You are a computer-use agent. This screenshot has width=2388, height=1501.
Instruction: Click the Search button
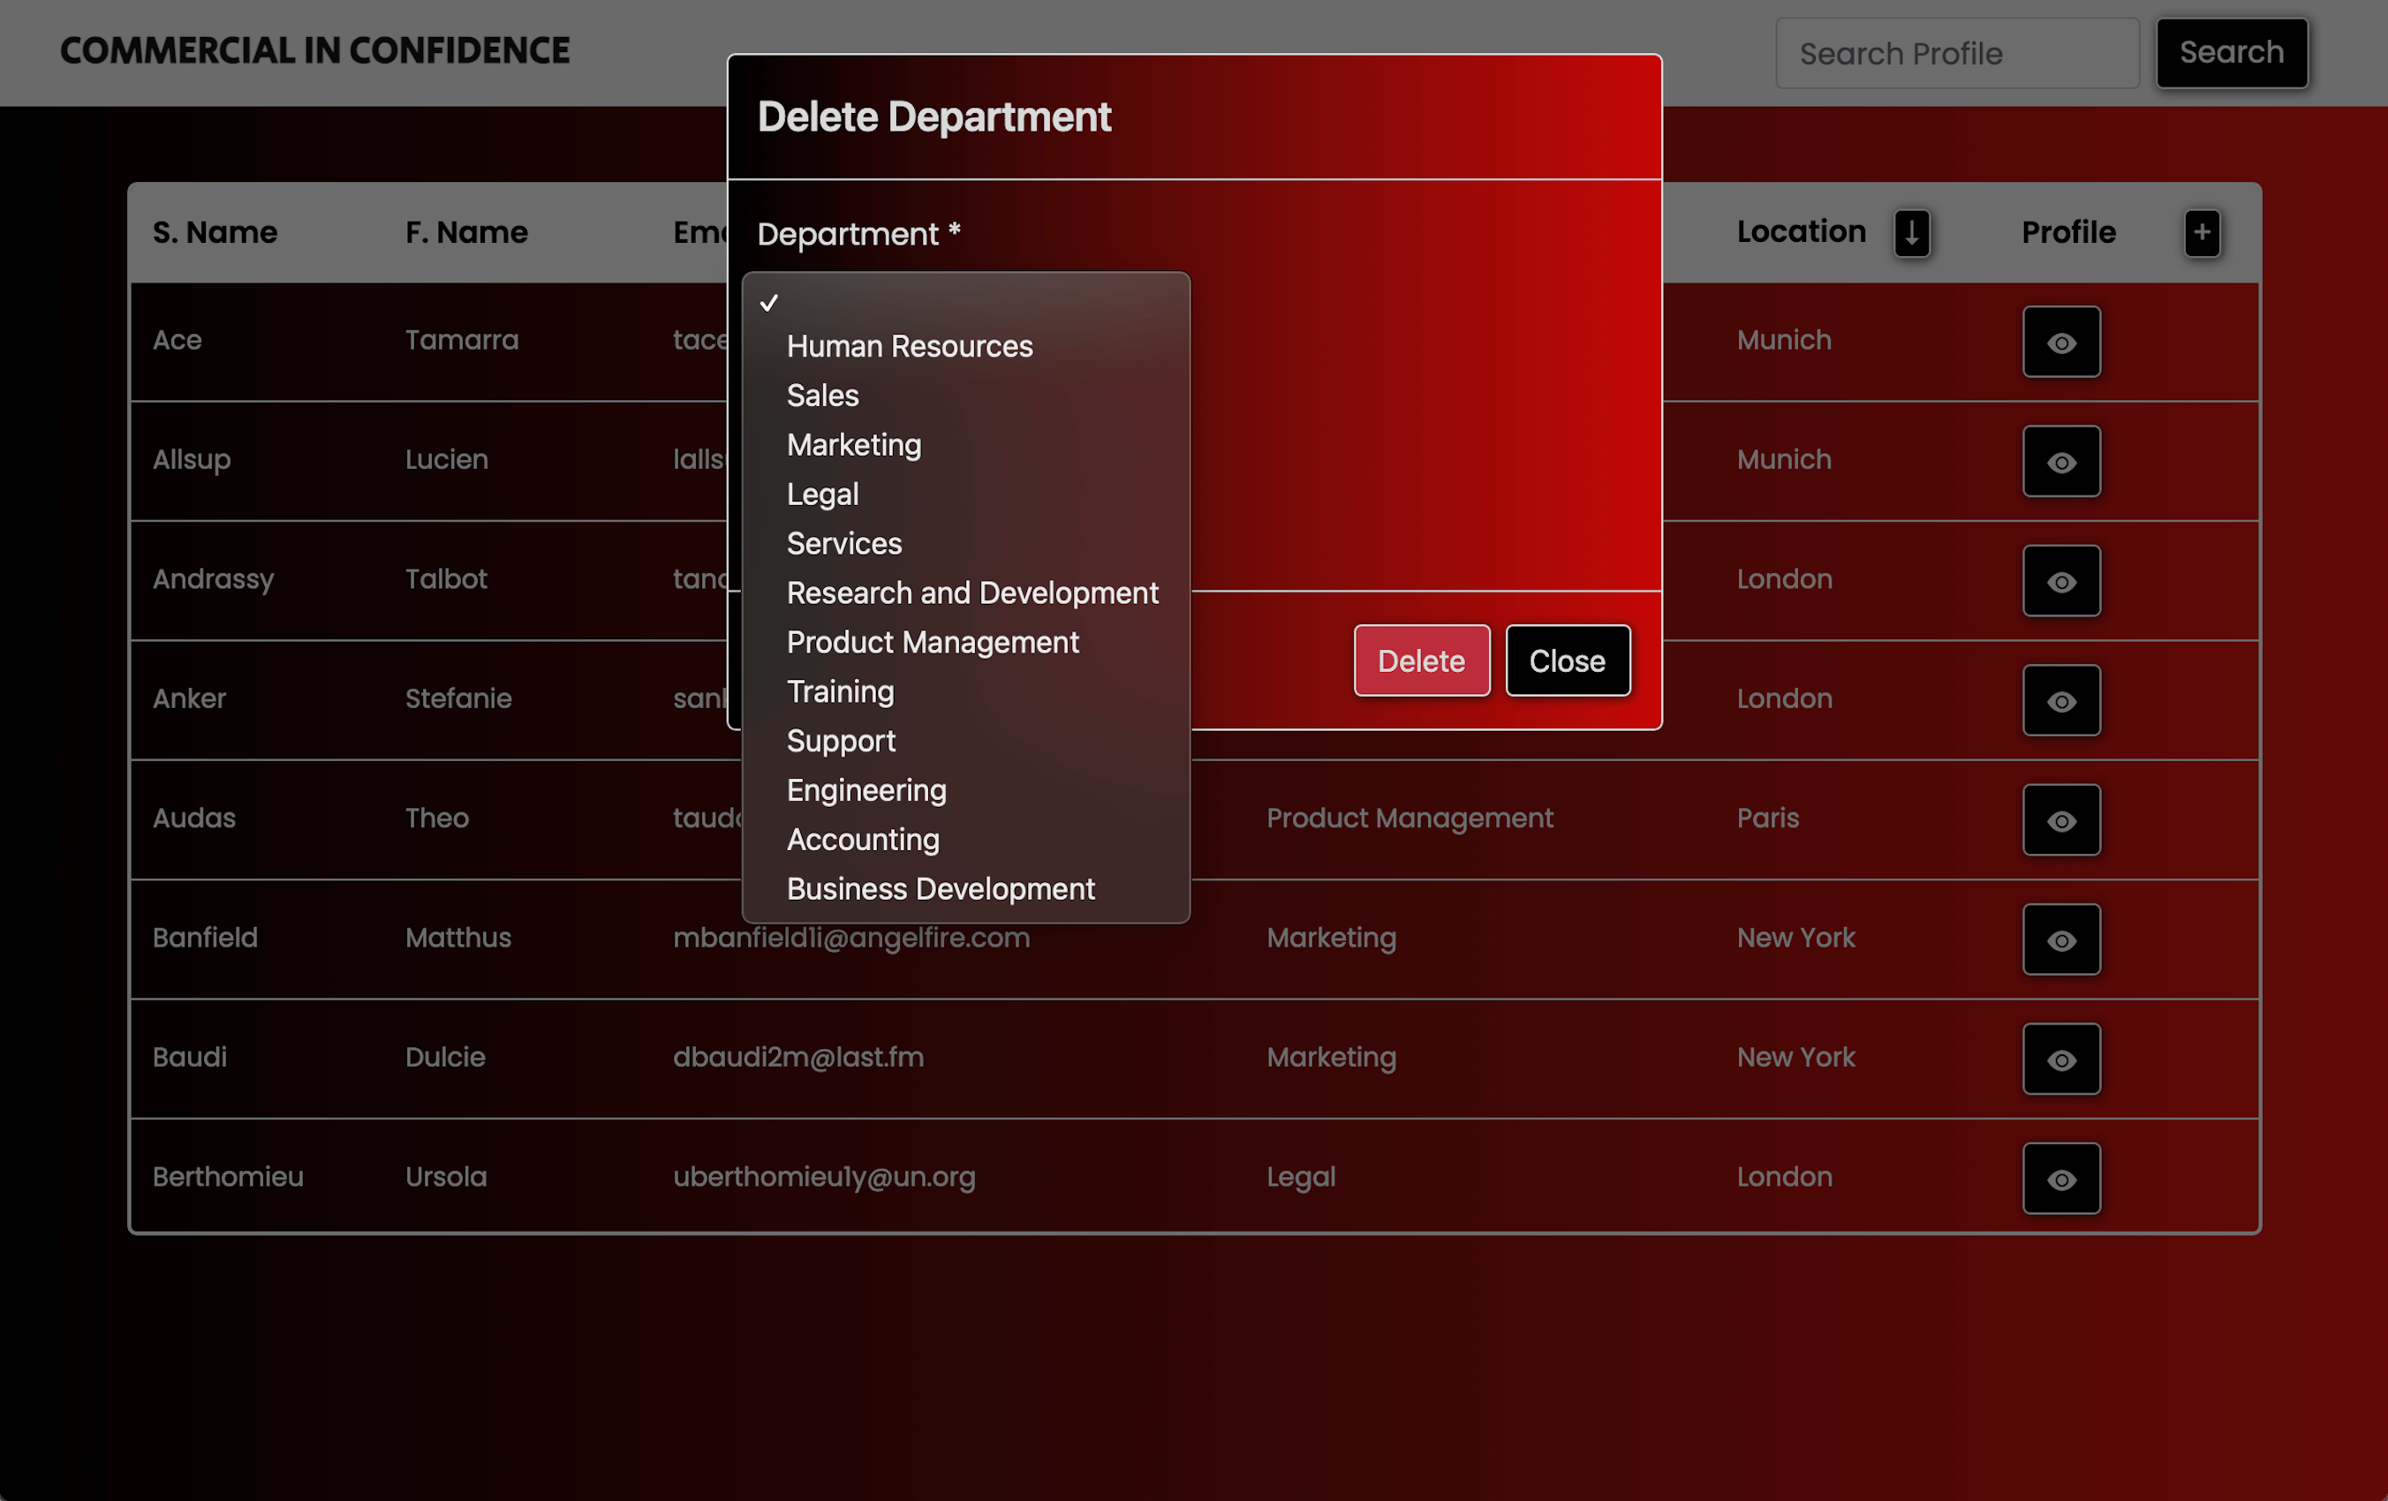coord(2232,53)
